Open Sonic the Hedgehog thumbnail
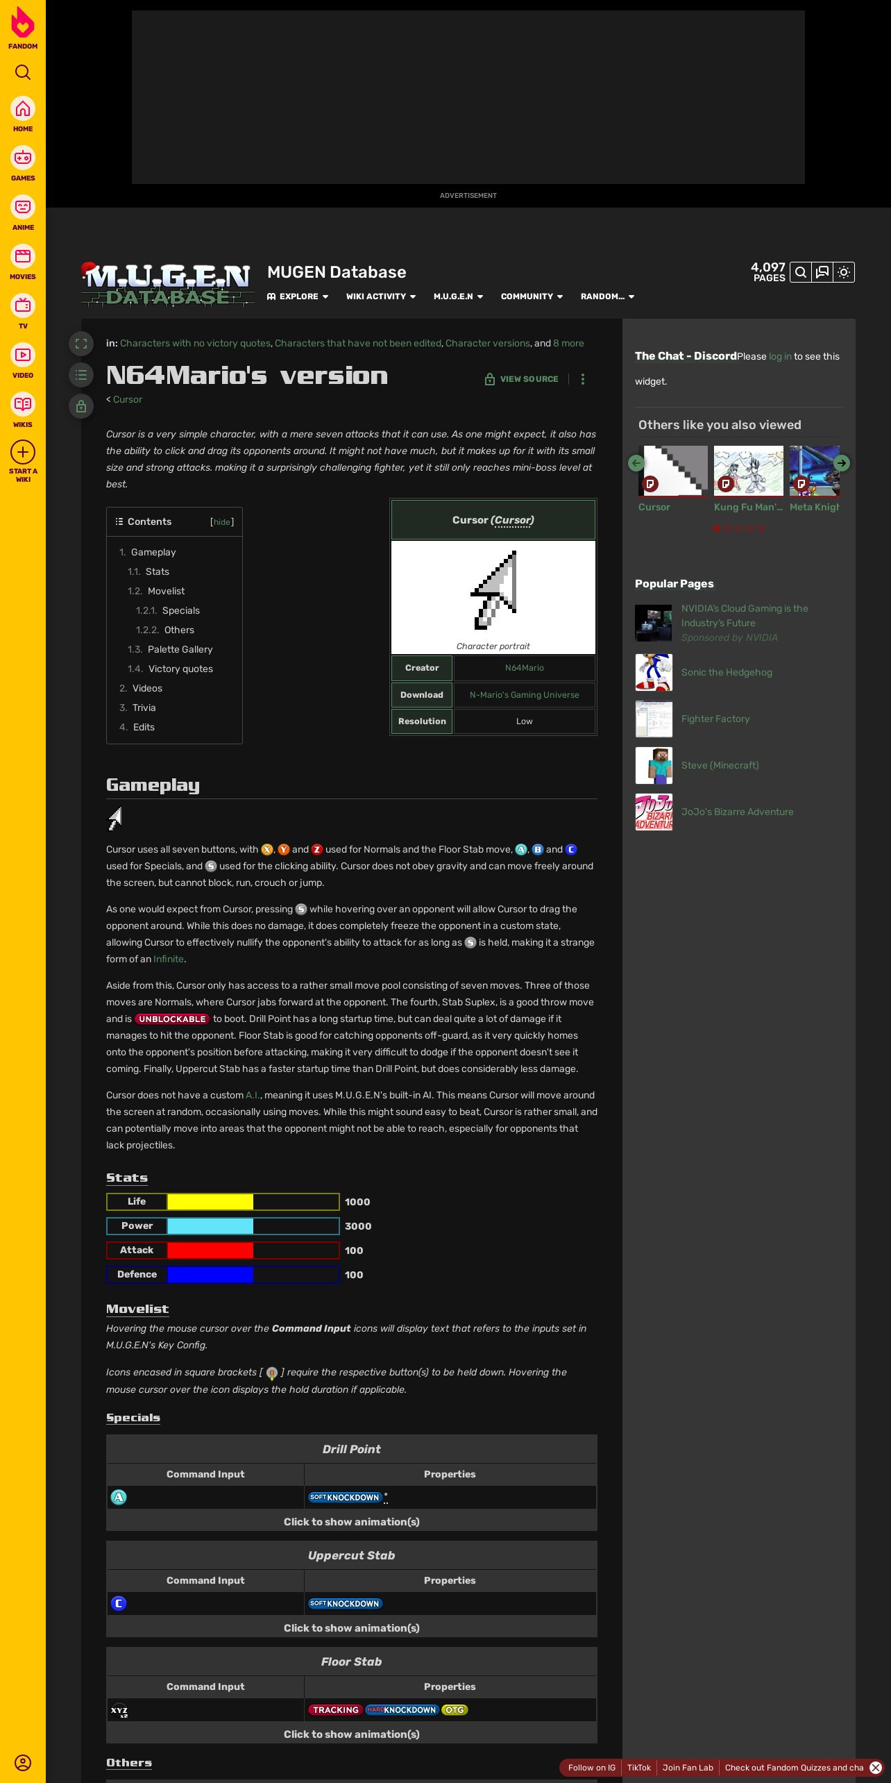The height and width of the screenshot is (1783, 891). (654, 672)
